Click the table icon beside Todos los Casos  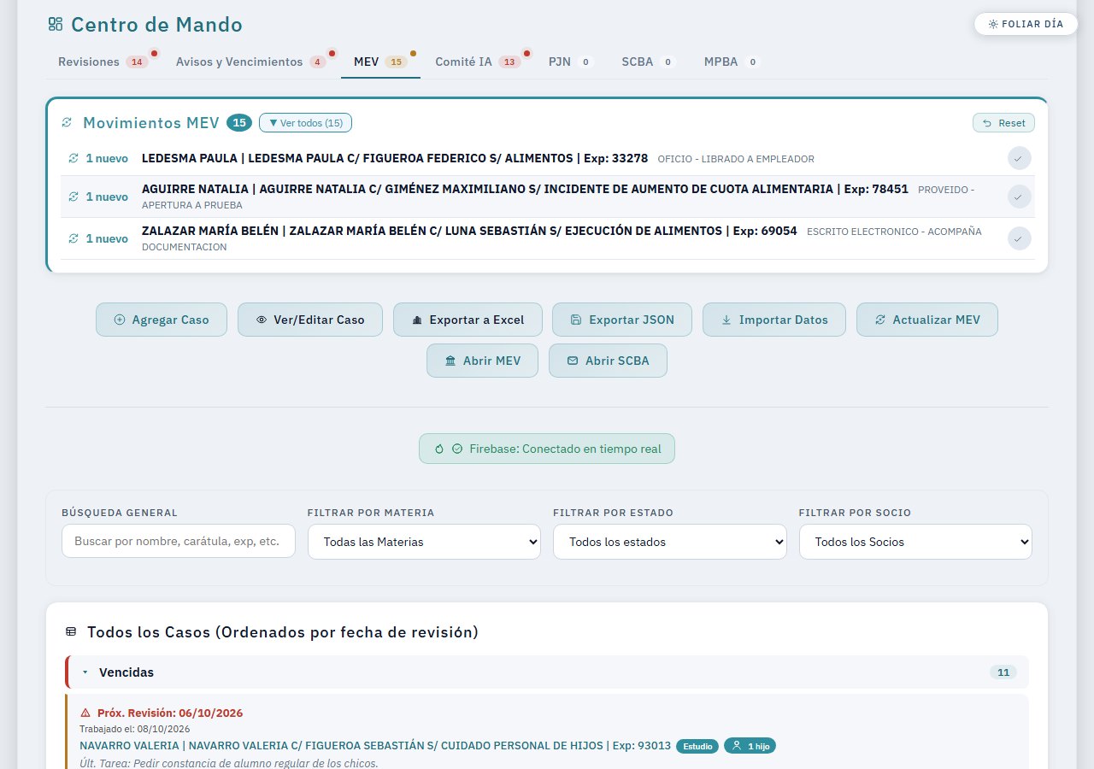point(71,632)
